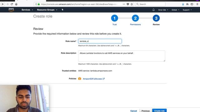Open the Global region dropdown
The image size is (200, 112).
[175, 10]
